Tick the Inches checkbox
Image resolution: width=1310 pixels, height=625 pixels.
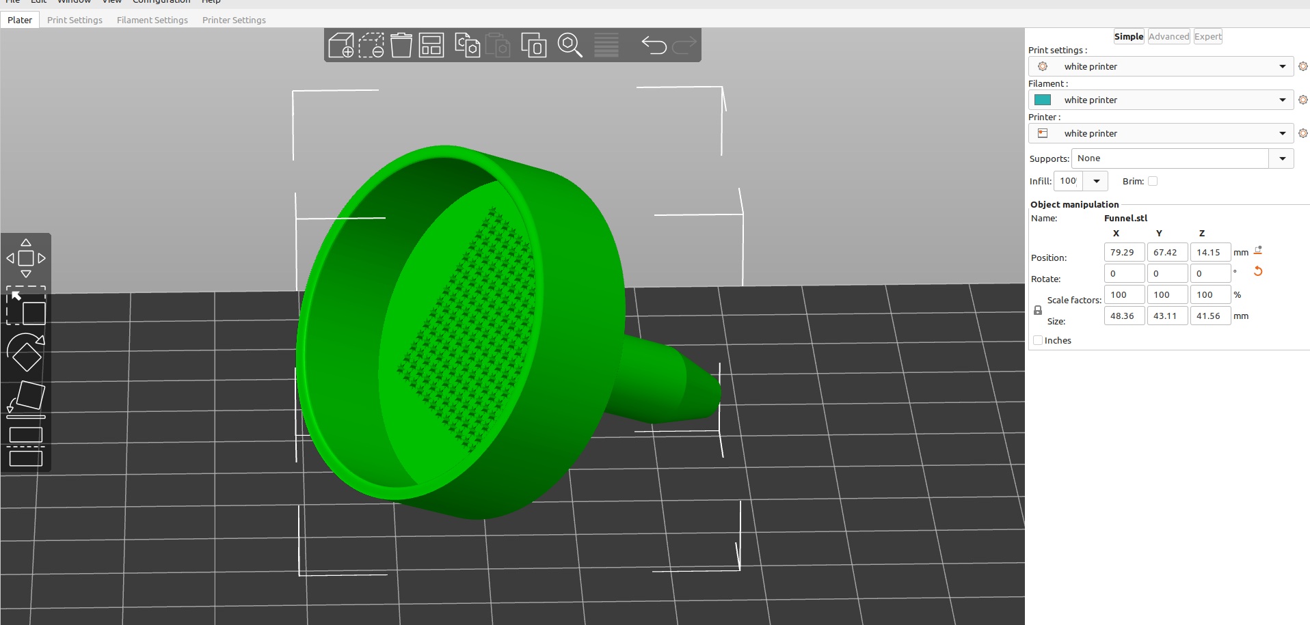[x=1038, y=340]
